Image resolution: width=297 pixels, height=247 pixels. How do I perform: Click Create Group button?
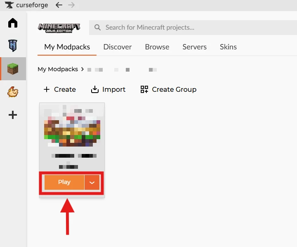tap(168, 89)
